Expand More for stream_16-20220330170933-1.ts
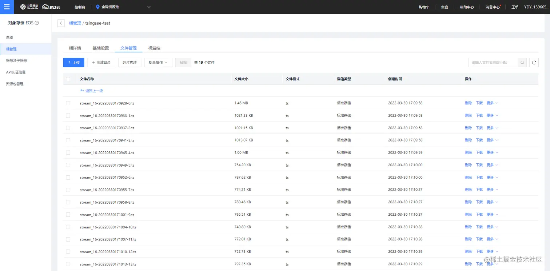Image resolution: width=550 pixels, height=271 pixels. point(493,115)
